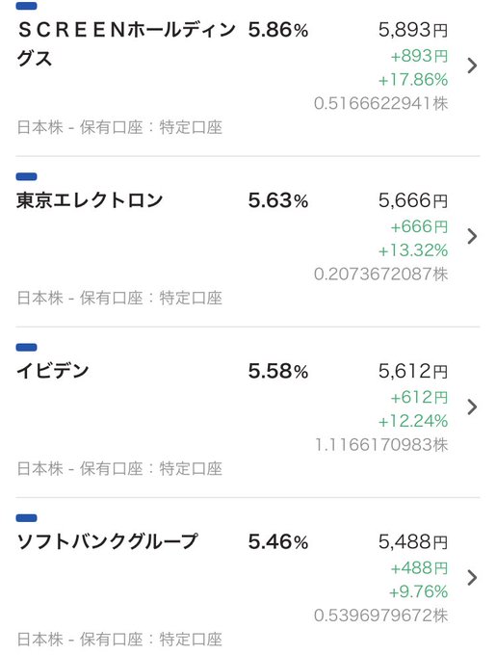Select the イビデン stock name
The width and height of the screenshot is (496, 655).
pyautogui.click(x=53, y=371)
